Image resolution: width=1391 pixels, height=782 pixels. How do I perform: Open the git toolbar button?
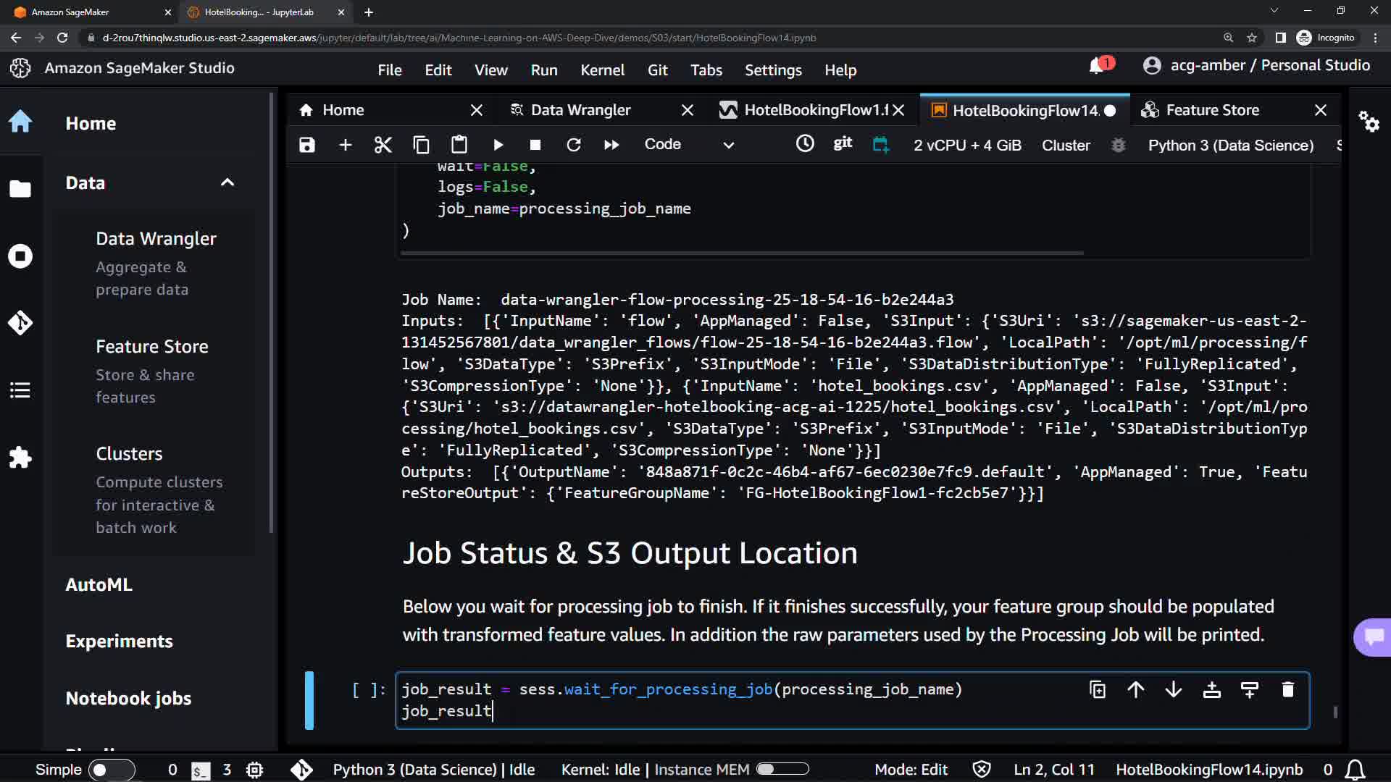843,143
